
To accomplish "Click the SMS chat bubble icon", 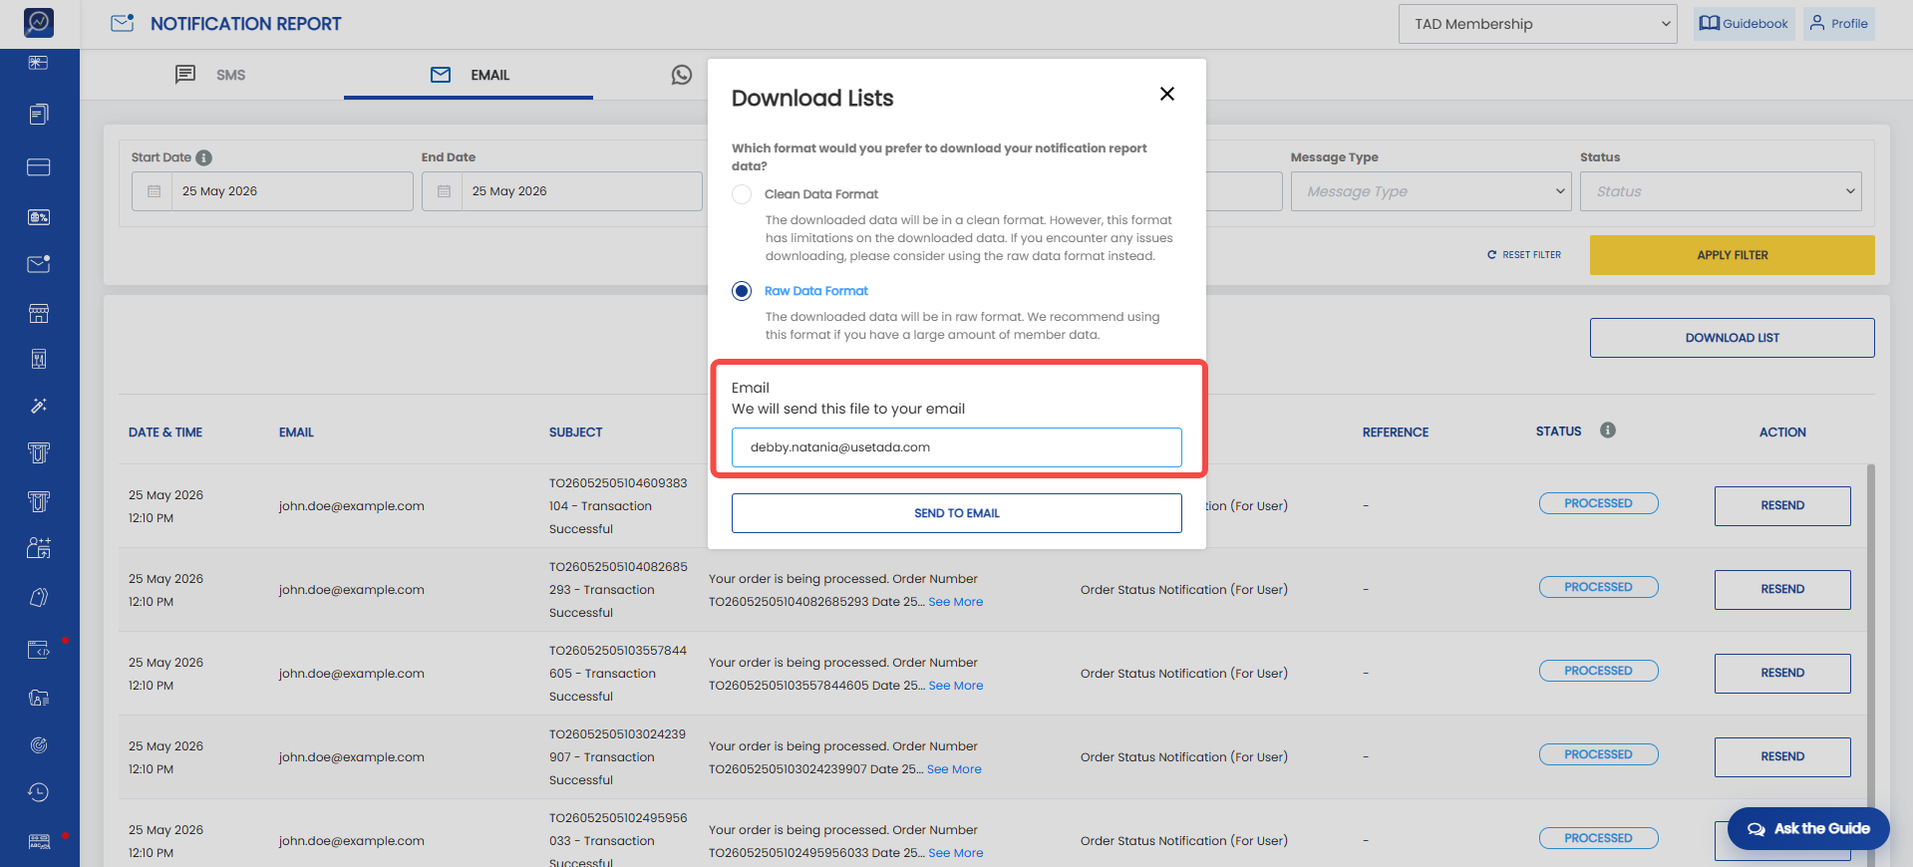I will pos(185,75).
